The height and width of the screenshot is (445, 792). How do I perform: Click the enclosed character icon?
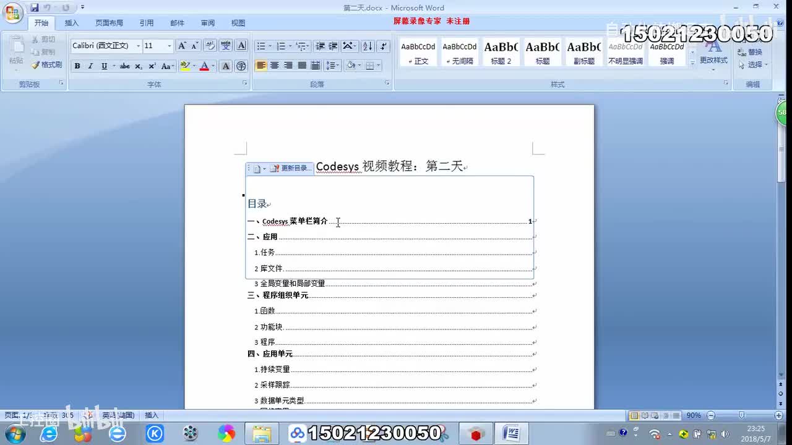(241, 66)
